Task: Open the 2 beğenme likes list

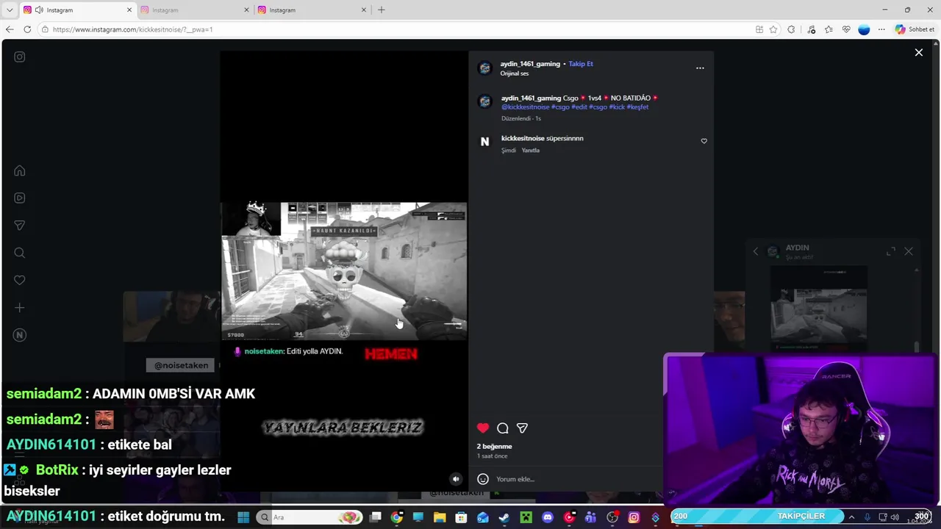Action: (x=494, y=447)
